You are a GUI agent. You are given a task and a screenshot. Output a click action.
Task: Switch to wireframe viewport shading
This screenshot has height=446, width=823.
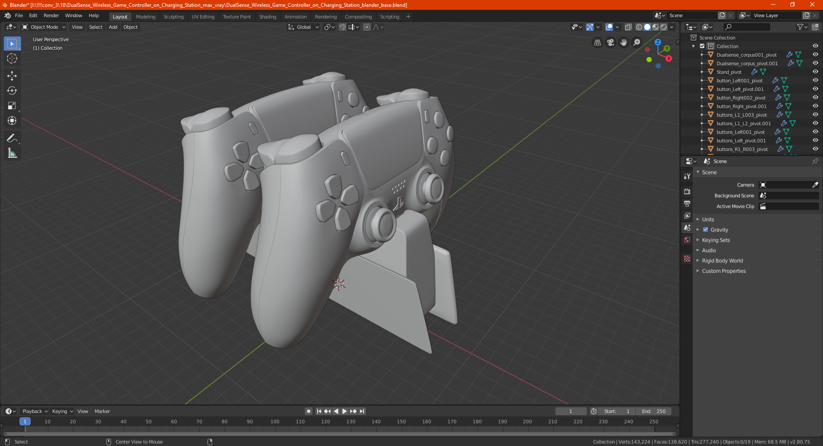tap(639, 27)
